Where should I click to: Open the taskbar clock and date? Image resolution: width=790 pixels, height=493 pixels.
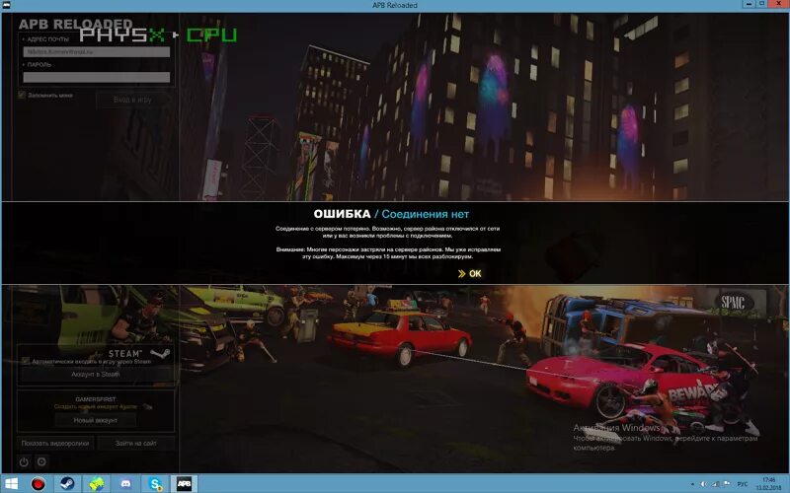tap(769, 484)
